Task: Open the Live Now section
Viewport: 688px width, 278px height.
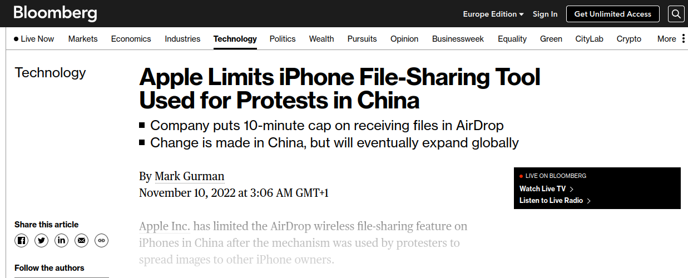Action: tap(34, 39)
